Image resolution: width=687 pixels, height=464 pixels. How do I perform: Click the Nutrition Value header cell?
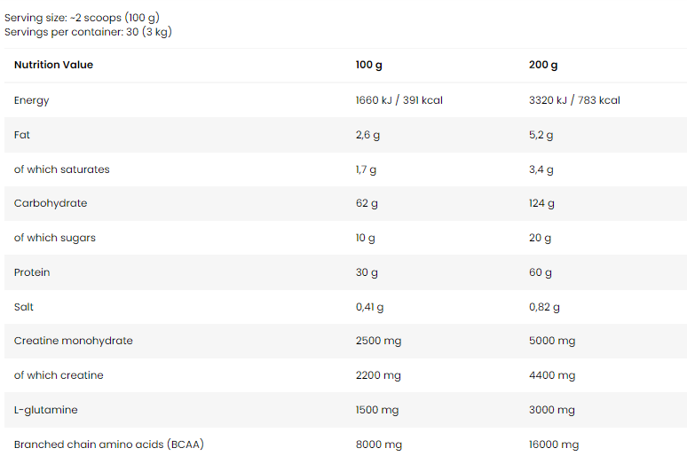(53, 65)
